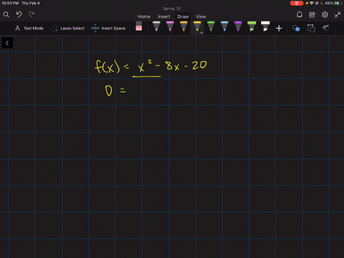Screen dimensions: 344x258
Task: Select the white highlighter
Action: pos(265,27)
